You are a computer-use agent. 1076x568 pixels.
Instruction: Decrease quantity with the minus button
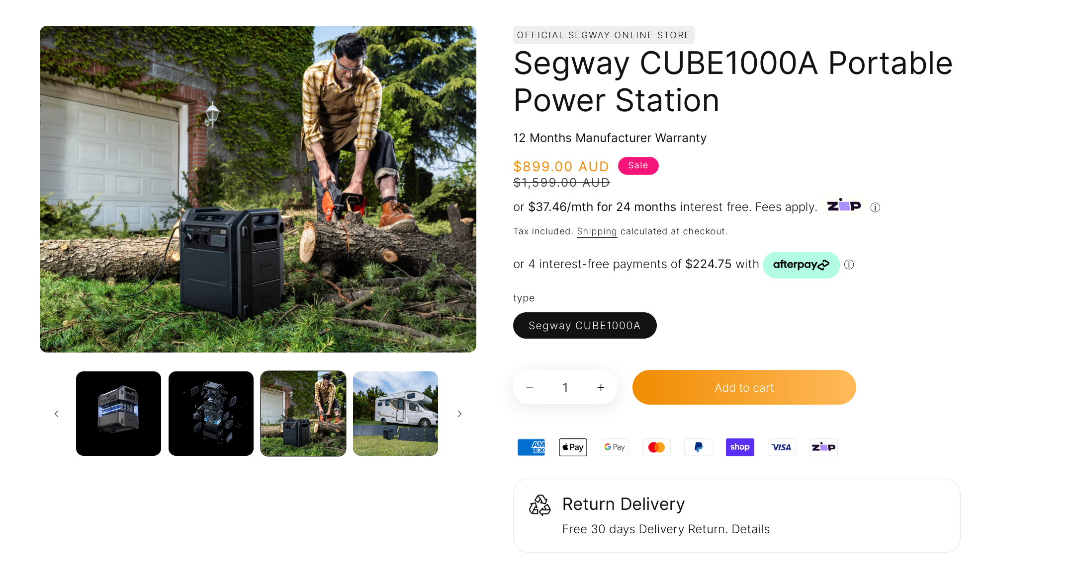[530, 388]
